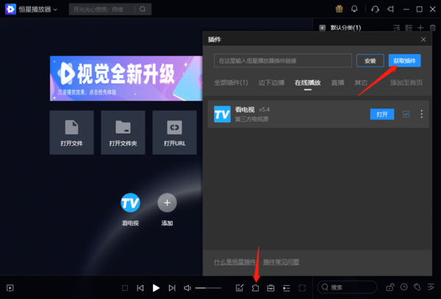Click the 打开文件 tile
This screenshot has width=441, height=299.
click(x=71, y=133)
